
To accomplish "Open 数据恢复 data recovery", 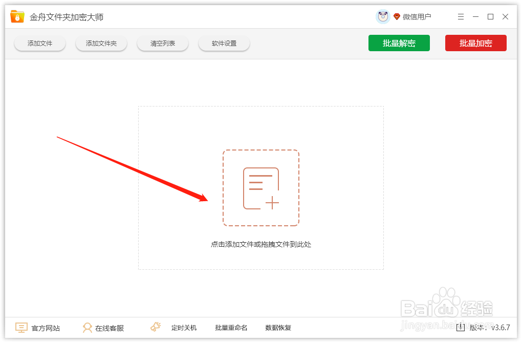I will coord(278,328).
